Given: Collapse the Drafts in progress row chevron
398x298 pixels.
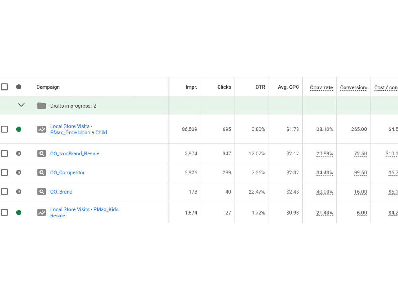Looking at the screenshot, I should [21, 105].
